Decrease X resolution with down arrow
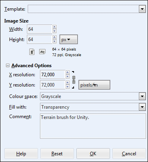The width and height of the screenshot is (148, 162). pos(68,77)
